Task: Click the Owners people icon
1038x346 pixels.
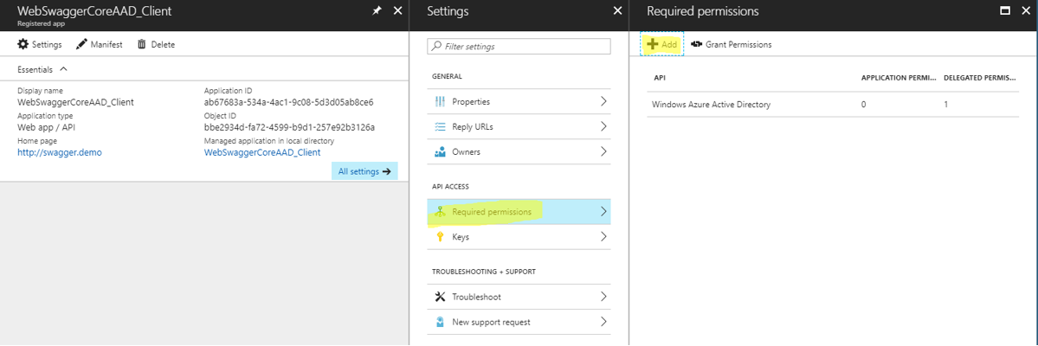Action: click(x=441, y=151)
